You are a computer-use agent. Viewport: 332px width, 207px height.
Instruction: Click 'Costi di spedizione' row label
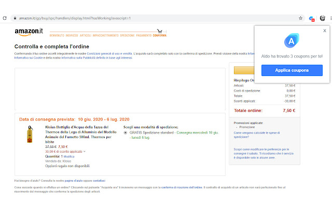point(247,91)
